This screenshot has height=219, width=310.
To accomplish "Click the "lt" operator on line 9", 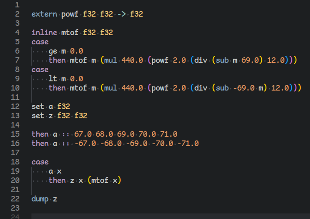I will [x=52, y=79].
